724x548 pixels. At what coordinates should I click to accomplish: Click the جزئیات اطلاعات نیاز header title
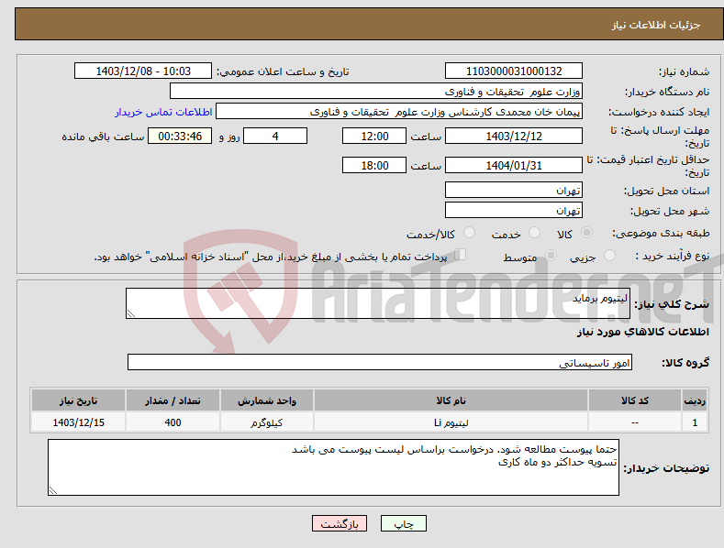656,25
